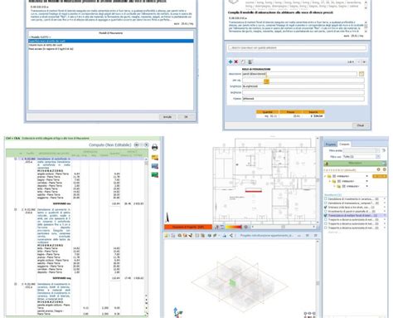Click the list icon in measurement row toolbar
The height and width of the screenshot is (318, 393).
(x=250, y=62)
